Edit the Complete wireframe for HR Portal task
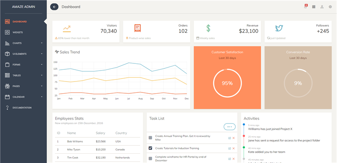This screenshot has height=163, width=337. pos(230,159)
